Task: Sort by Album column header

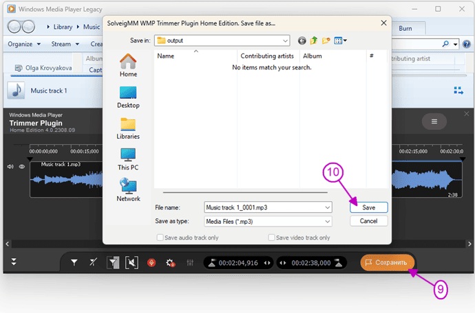Action: (x=313, y=56)
